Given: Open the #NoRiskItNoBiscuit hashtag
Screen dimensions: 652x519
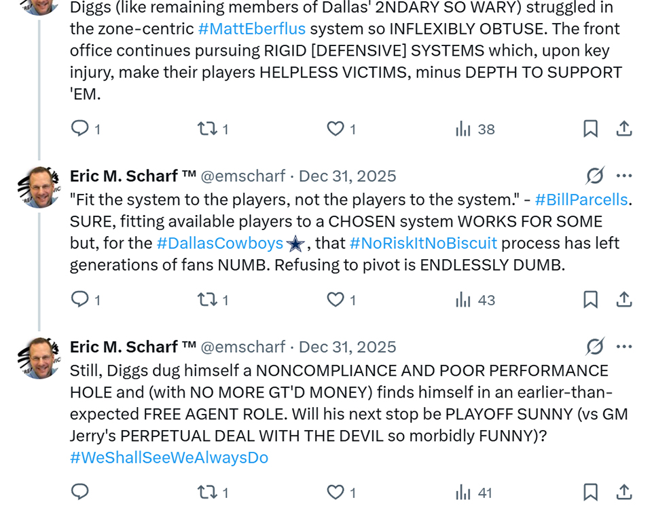Looking at the screenshot, I should click(x=423, y=243).
